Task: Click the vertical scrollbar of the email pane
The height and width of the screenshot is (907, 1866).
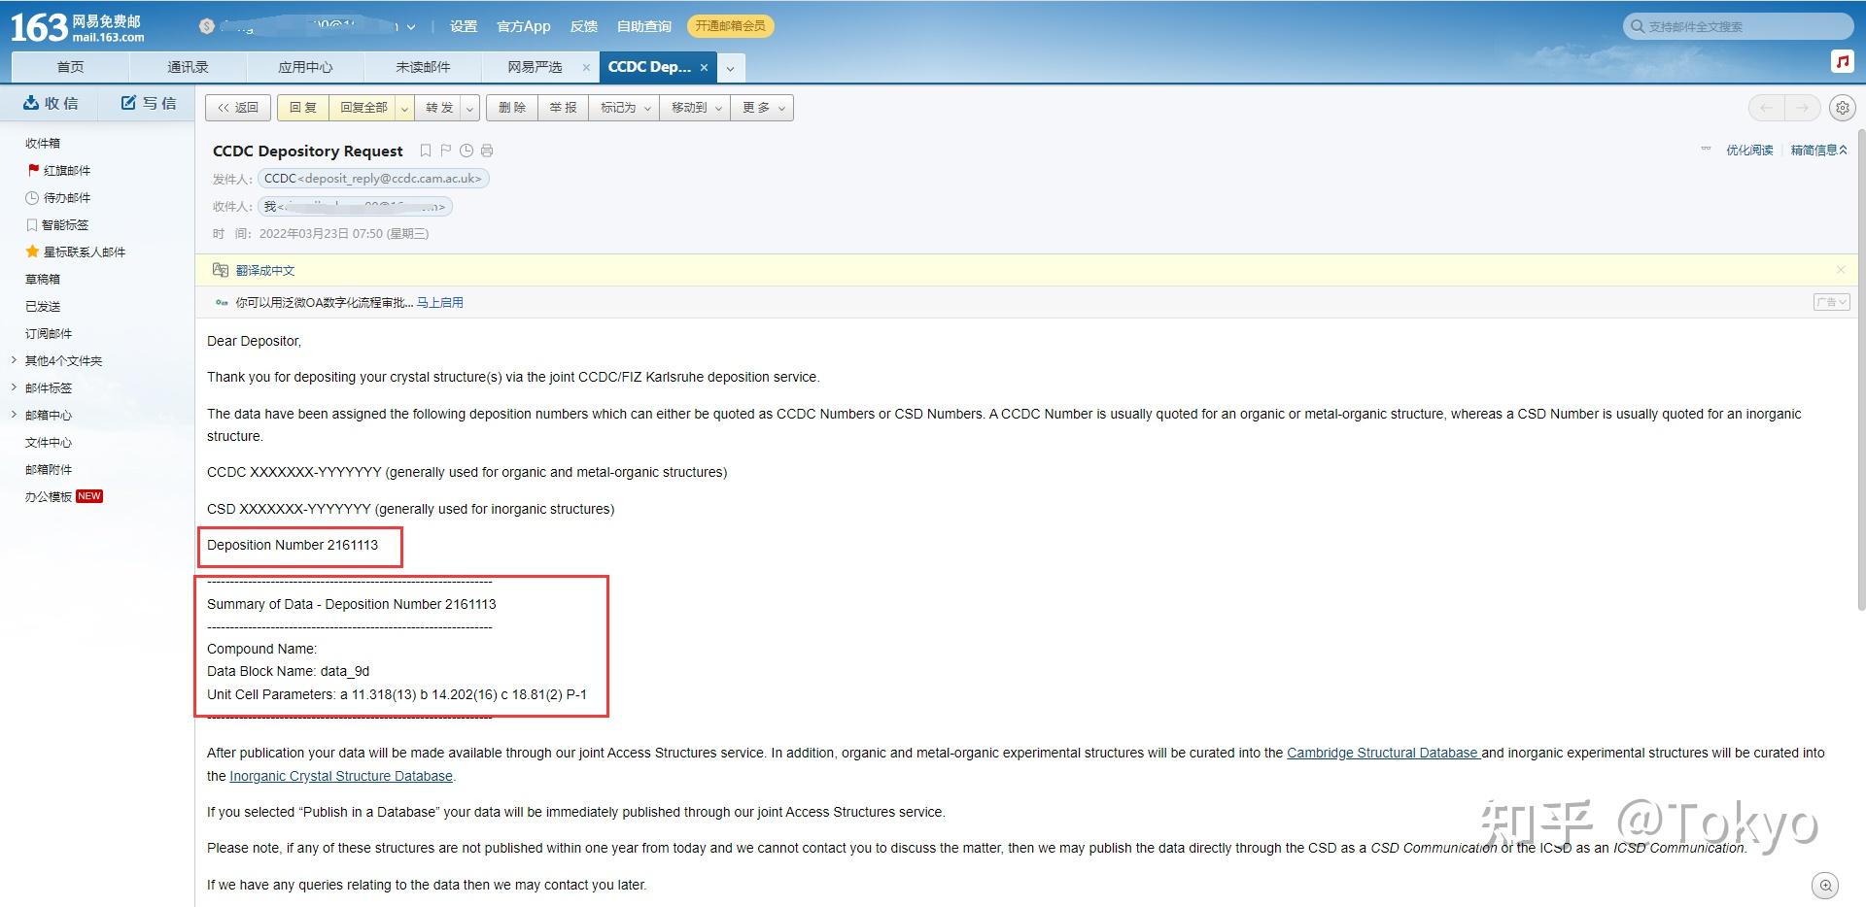Action: tap(1860, 369)
